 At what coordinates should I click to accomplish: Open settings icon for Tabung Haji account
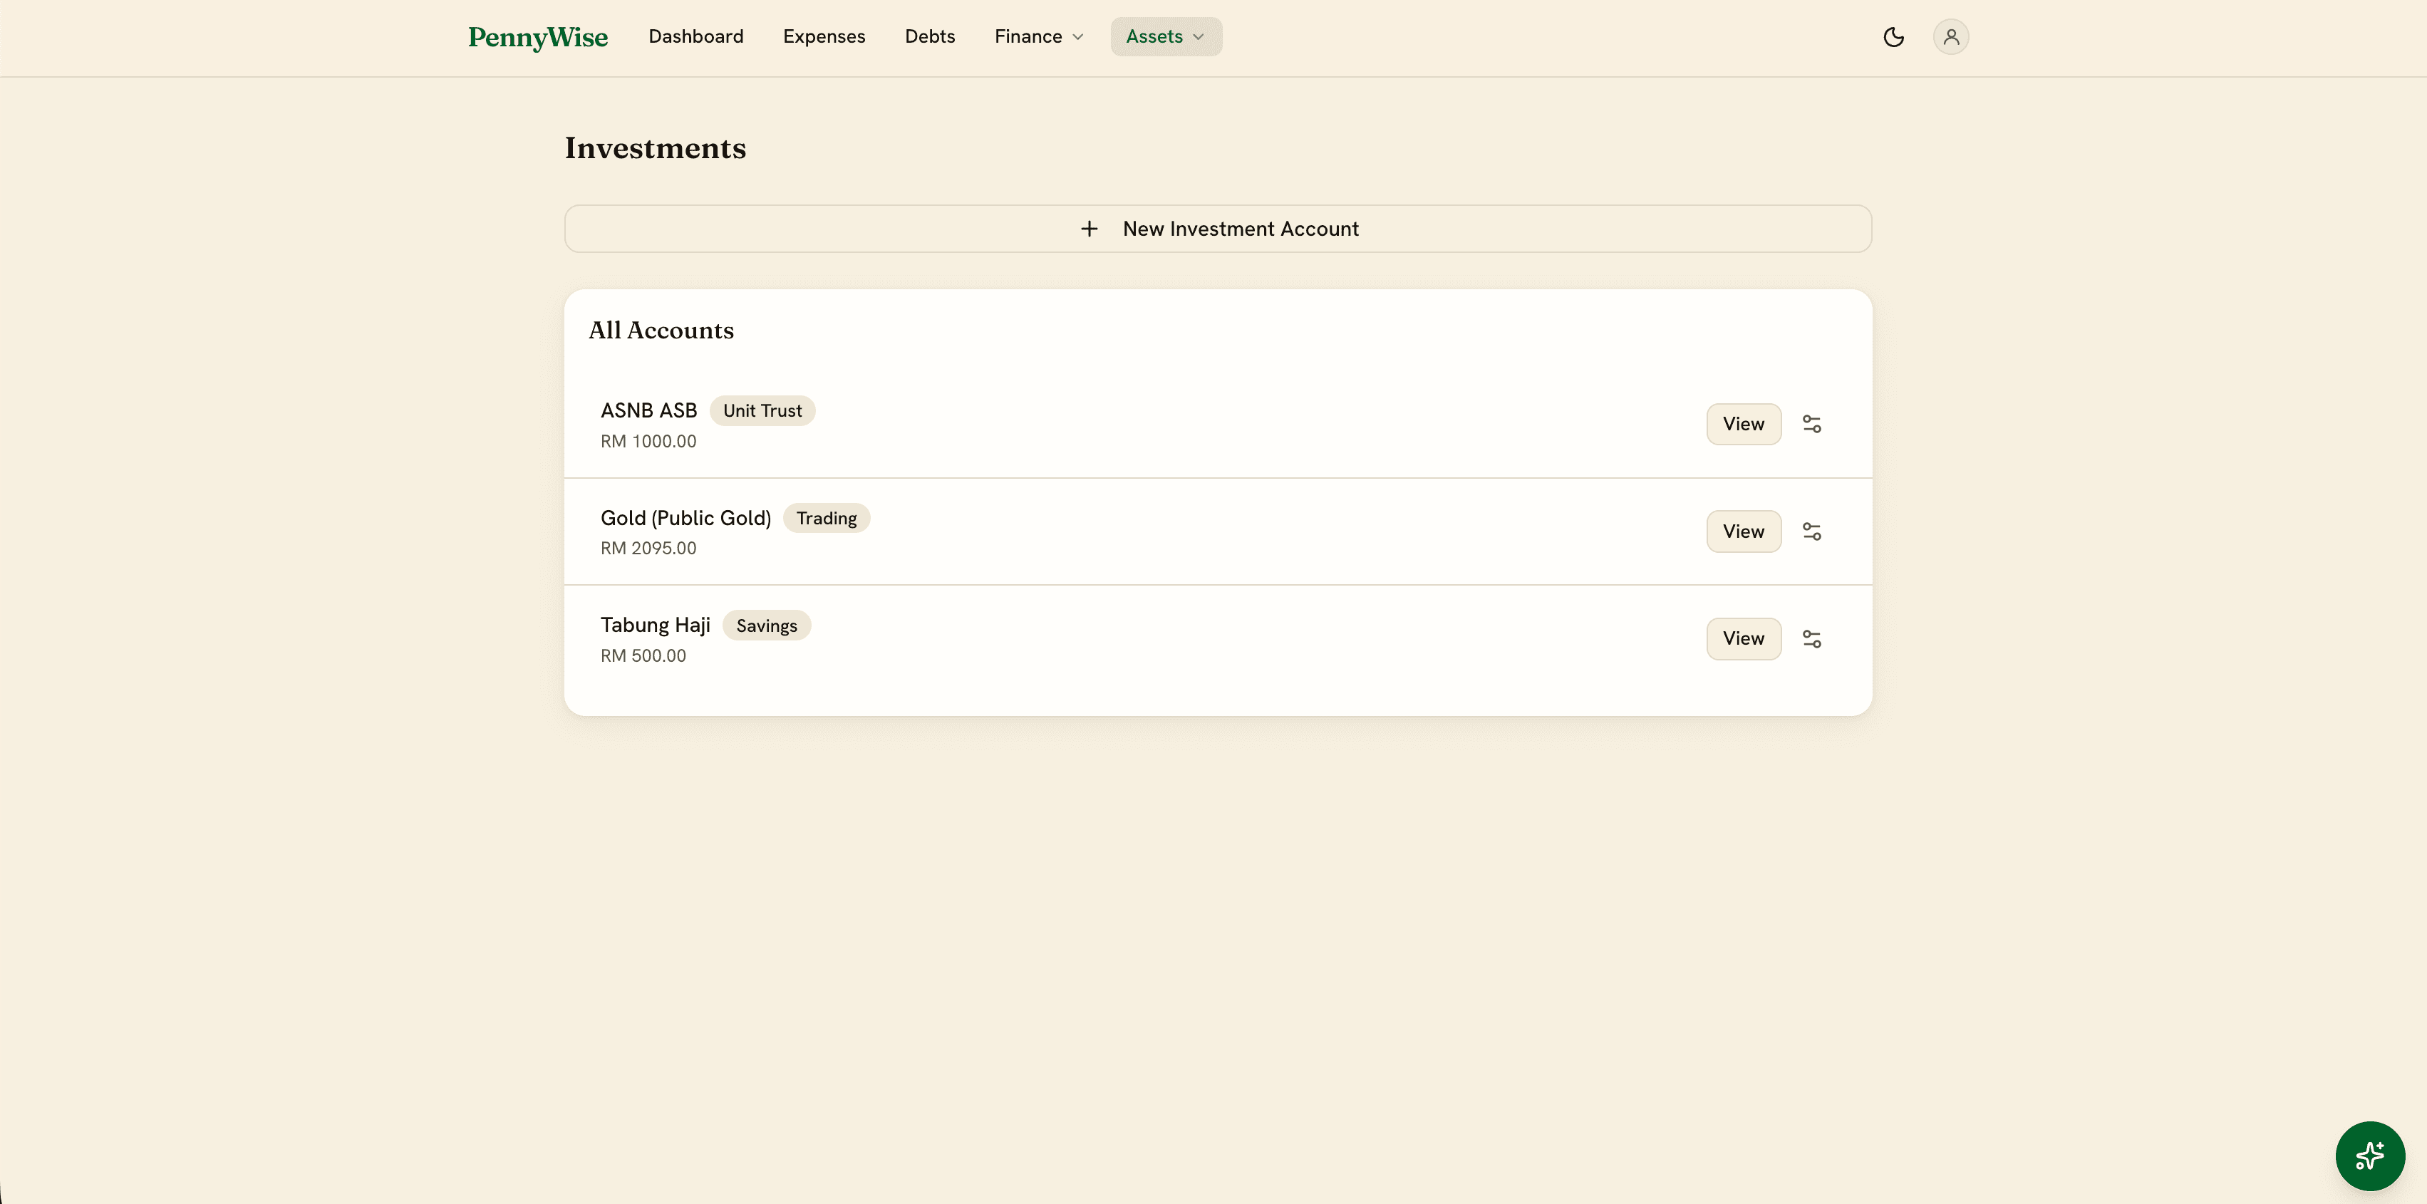1811,639
